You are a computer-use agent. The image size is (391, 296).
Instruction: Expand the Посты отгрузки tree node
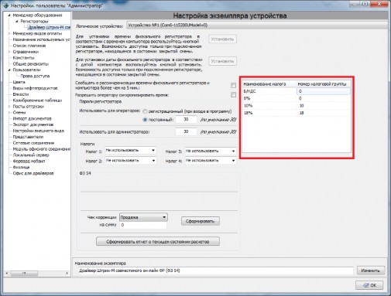tap(9, 107)
